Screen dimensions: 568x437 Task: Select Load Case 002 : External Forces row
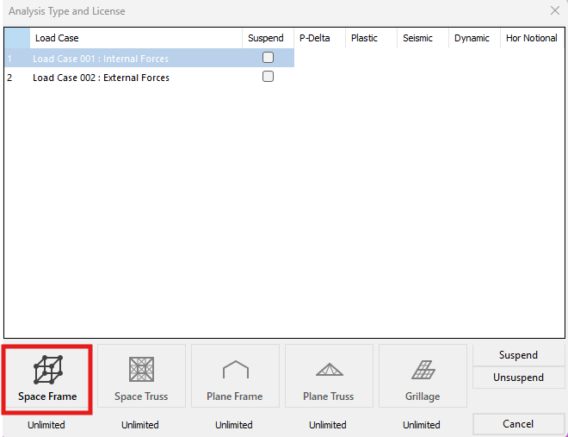click(x=101, y=78)
